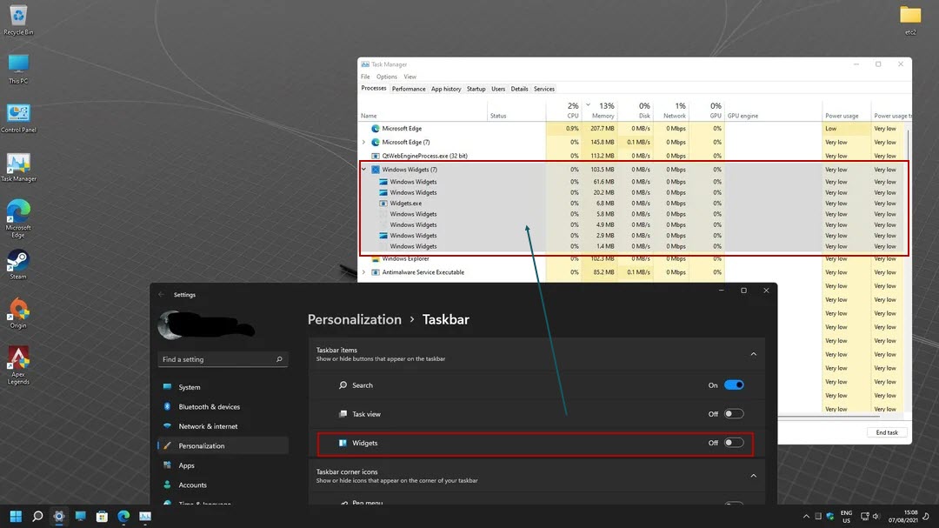Switch to the Performance tab
Screen dimensions: 939x528
[x=409, y=89]
